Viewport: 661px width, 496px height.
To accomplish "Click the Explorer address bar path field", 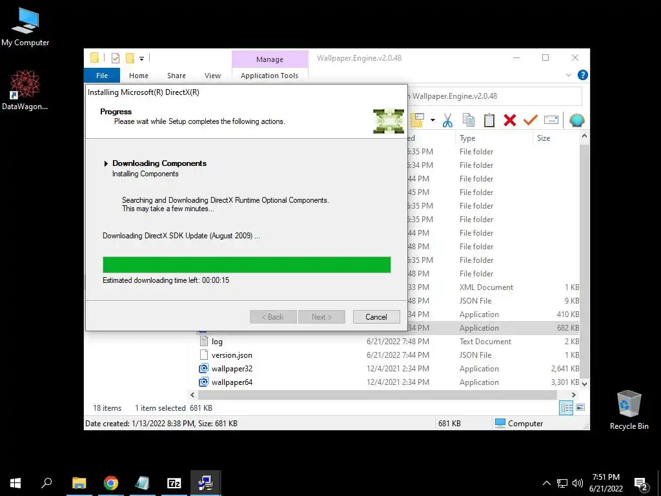I will (494, 96).
